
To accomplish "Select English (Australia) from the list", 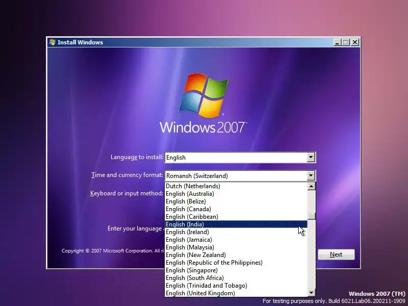I will (236, 194).
